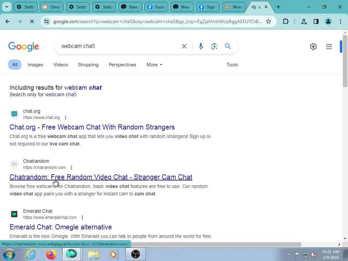Open search Tools

(232, 65)
